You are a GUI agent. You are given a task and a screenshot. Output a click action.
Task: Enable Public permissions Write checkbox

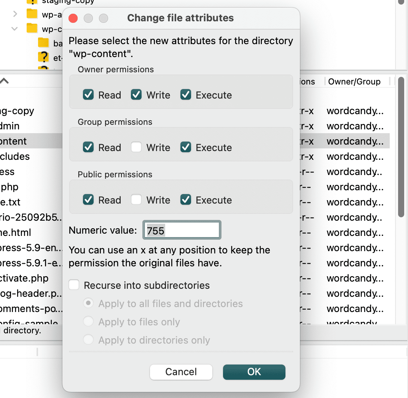tap(136, 200)
